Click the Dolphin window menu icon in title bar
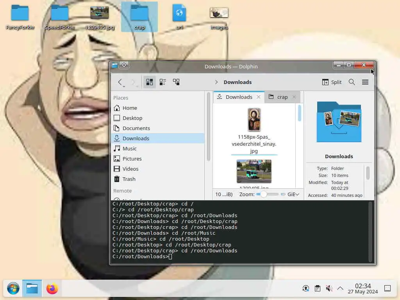Screen dimensions: 400x300 (x=115, y=66)
